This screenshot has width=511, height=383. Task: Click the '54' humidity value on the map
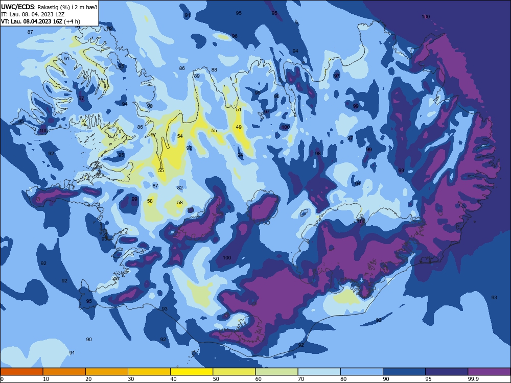[x=180, y=136]
